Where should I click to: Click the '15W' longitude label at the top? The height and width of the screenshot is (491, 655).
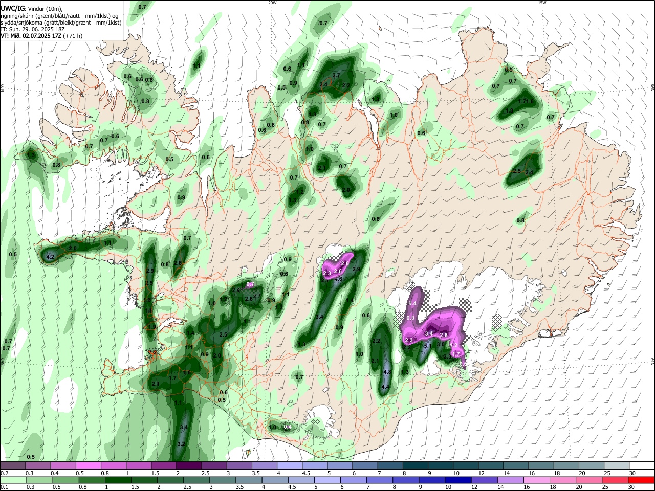[x=542, y=3]
